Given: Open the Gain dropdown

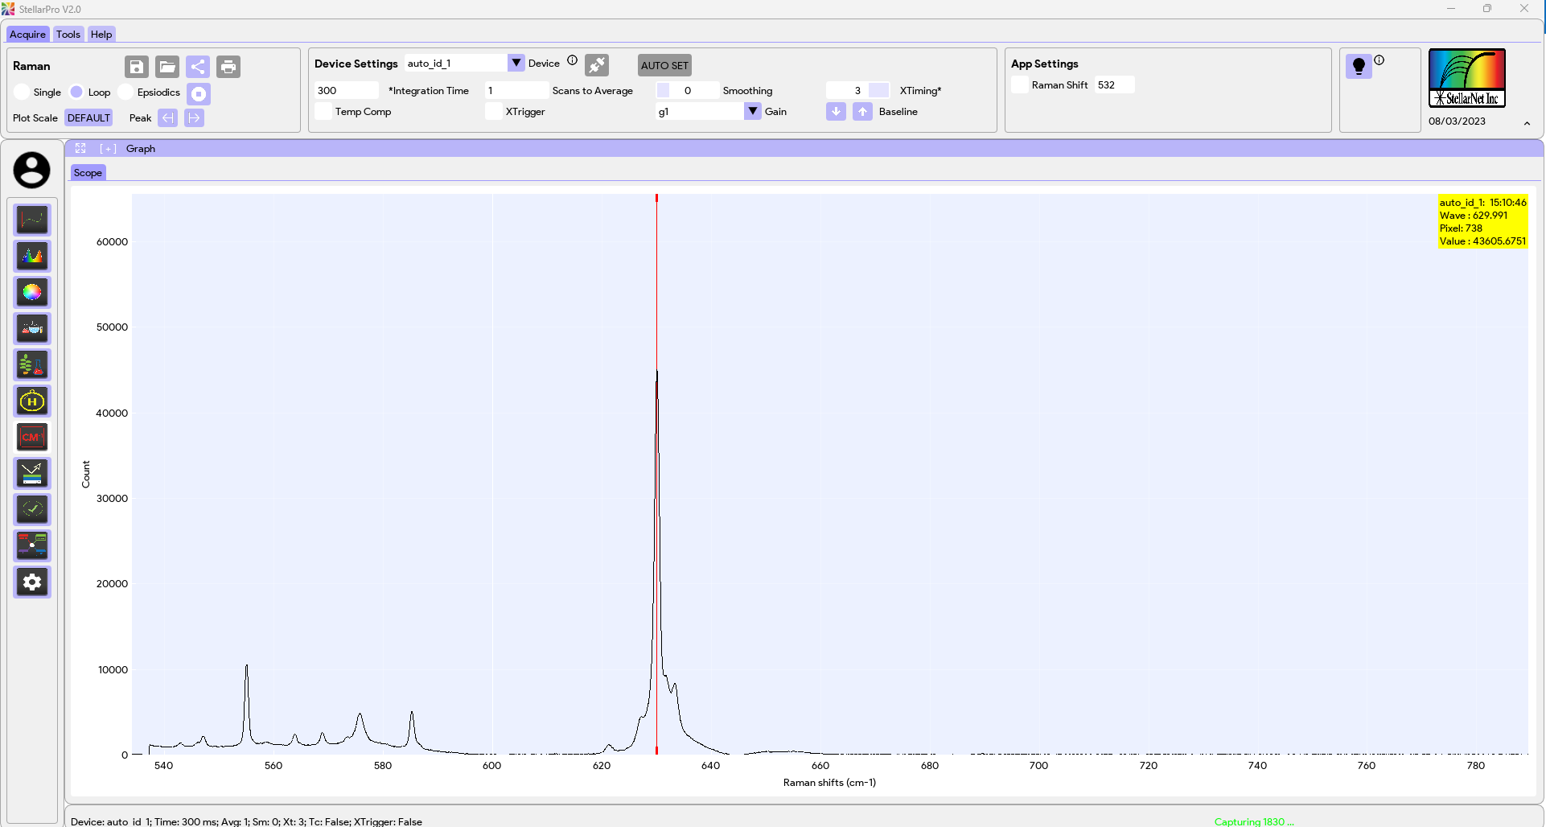Looking at the screenshot, I should [753, 111].
